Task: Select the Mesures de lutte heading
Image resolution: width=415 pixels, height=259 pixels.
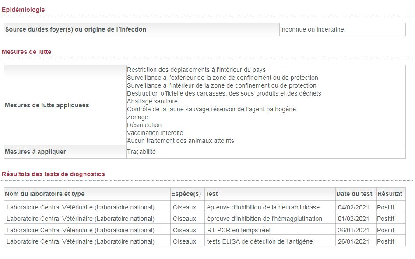Action: coord(26,52)
